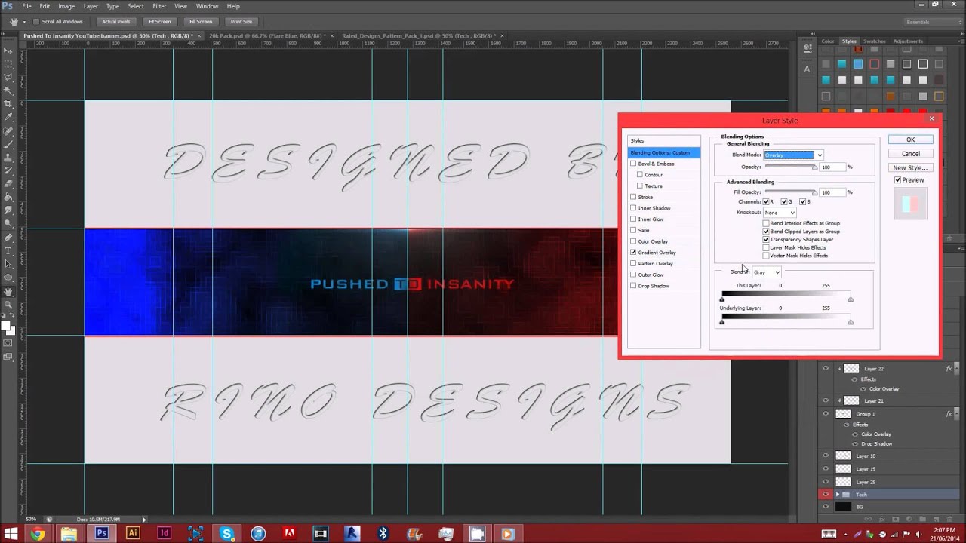Switch to 20k Pack.psd document tab
The image size is (966, 543).
click(x=266, y=35)
